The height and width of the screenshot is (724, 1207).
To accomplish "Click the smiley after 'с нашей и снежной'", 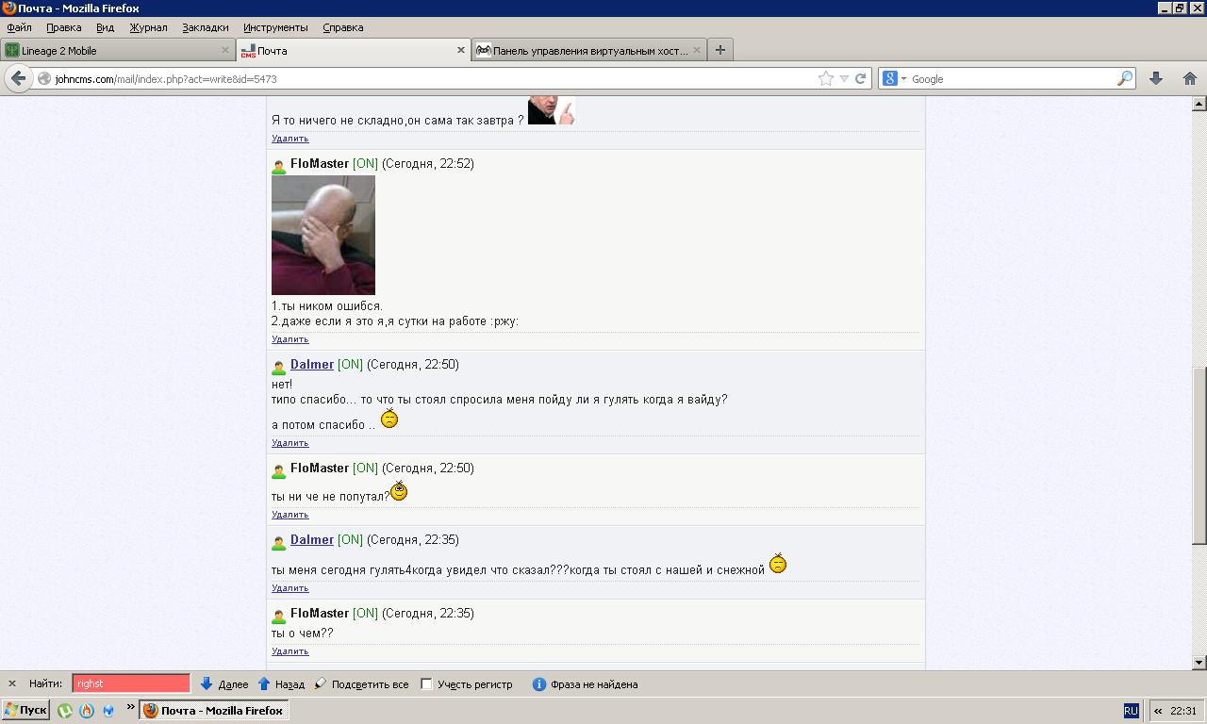I will [x=778, y=563].
